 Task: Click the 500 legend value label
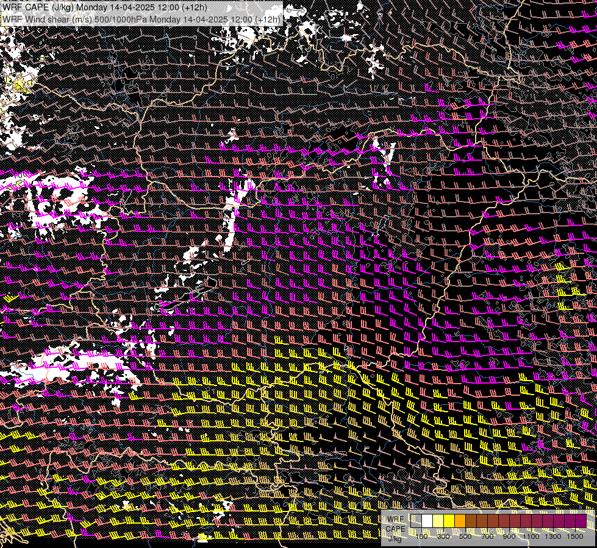click(465, 536)
